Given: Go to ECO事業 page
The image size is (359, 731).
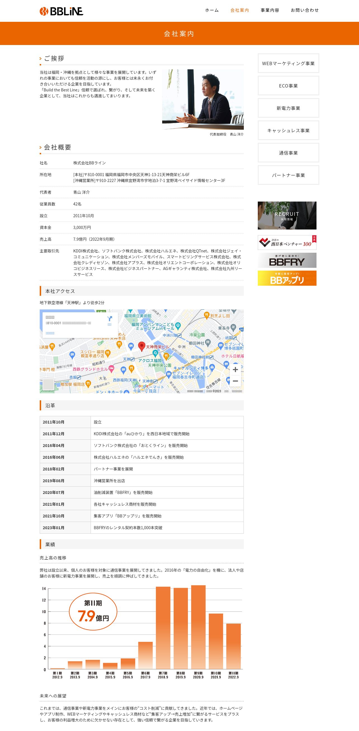Looking at the screenshot, I should (x=288, y=86).
